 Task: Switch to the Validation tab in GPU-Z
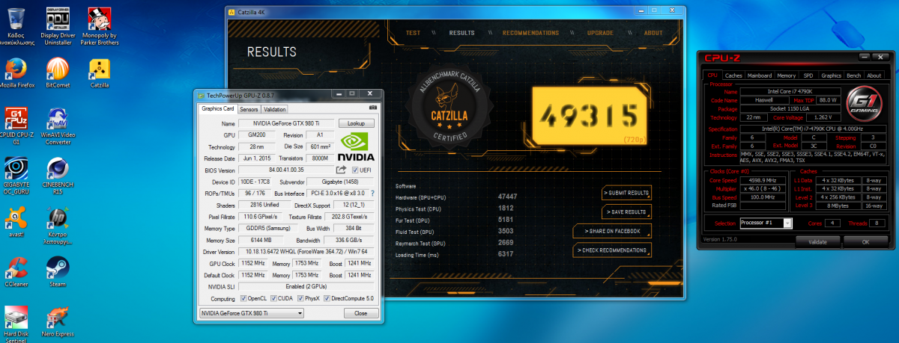(x=274, y=109)
